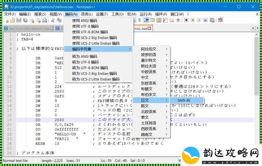
Task: Select 使用 UTF-8-BOM 编码 option
Action: pyautogui.click(x=98, y=32)
